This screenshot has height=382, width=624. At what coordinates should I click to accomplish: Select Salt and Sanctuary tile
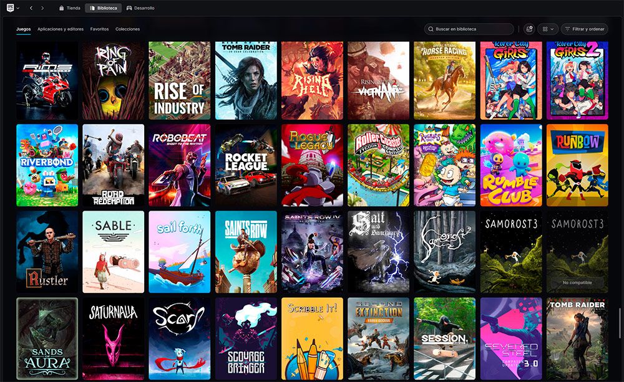pos(379,252)
